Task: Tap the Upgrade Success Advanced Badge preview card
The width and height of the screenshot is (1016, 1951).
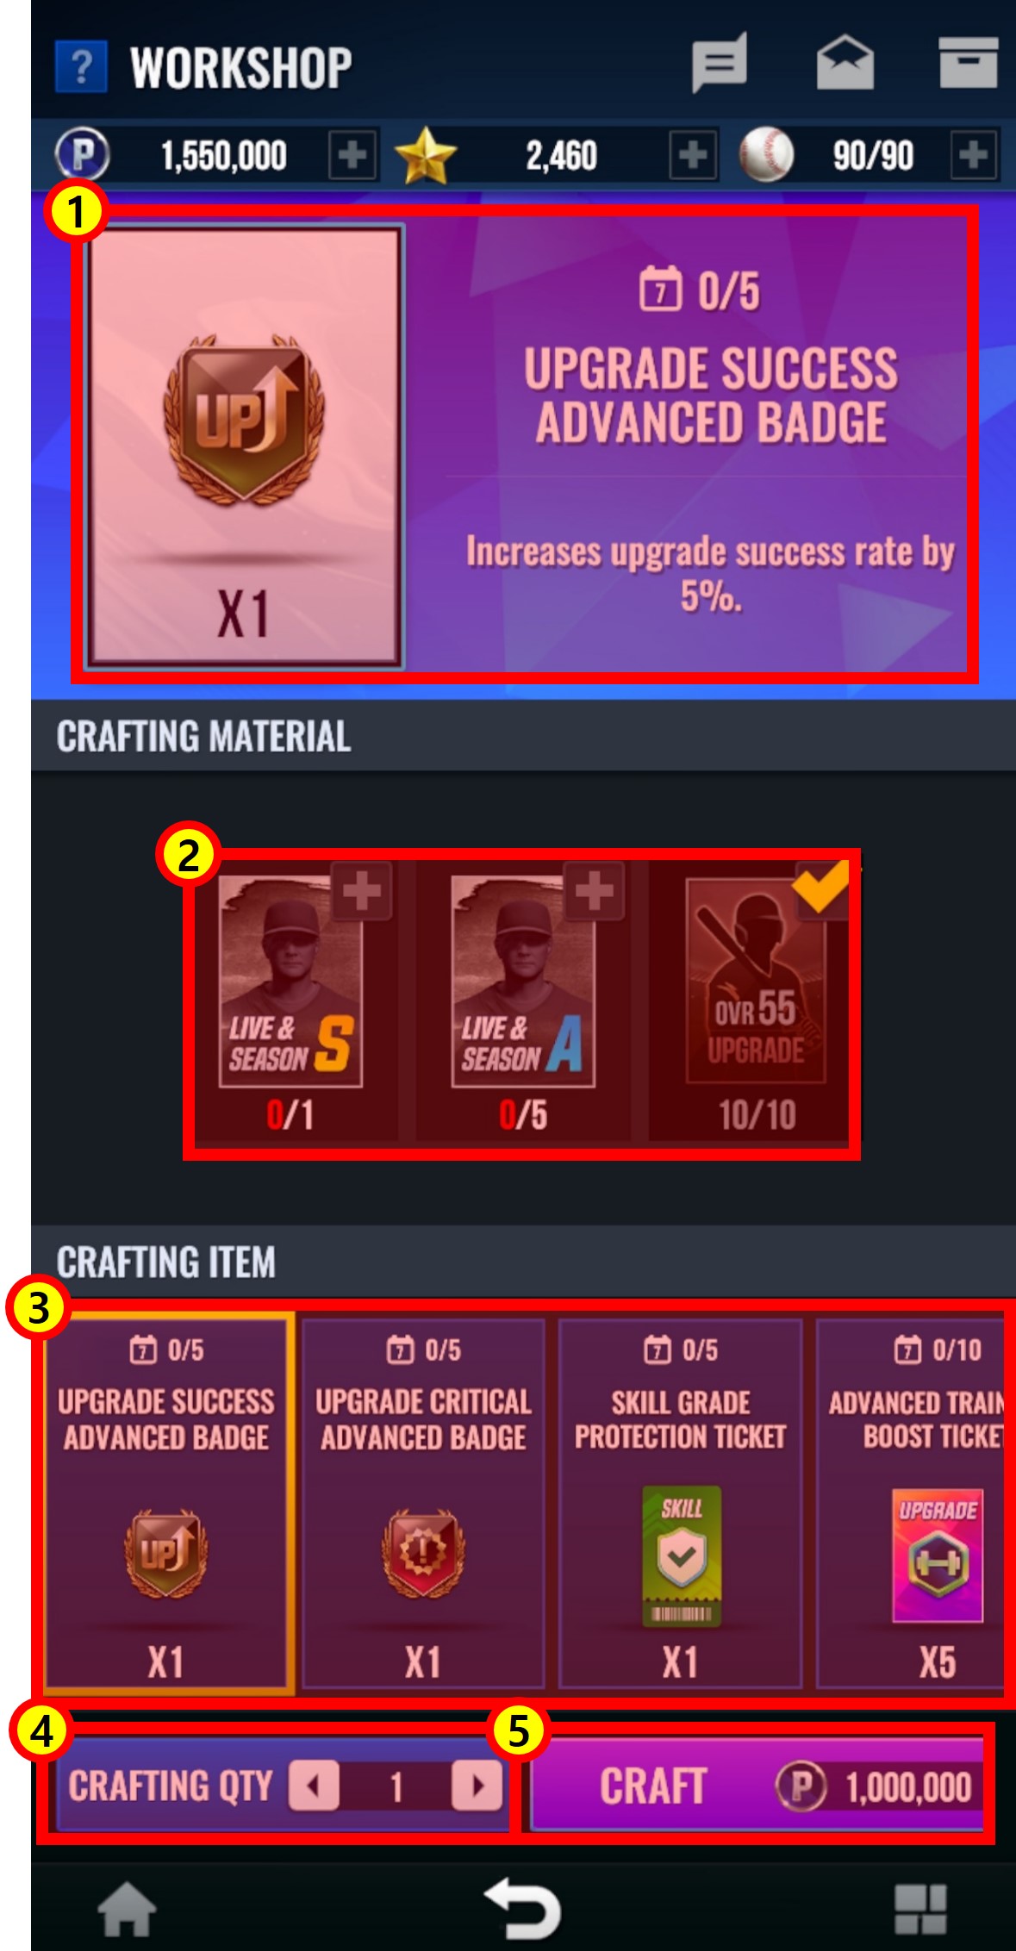Action: pyautogui.click(x=245, y=446)
